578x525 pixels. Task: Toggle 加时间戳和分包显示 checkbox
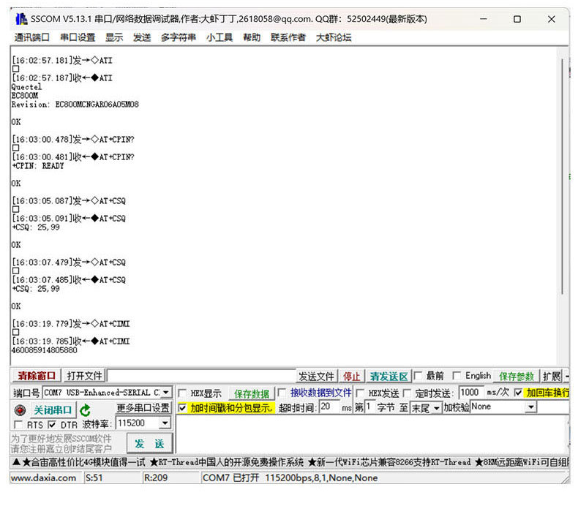[181, 408]
